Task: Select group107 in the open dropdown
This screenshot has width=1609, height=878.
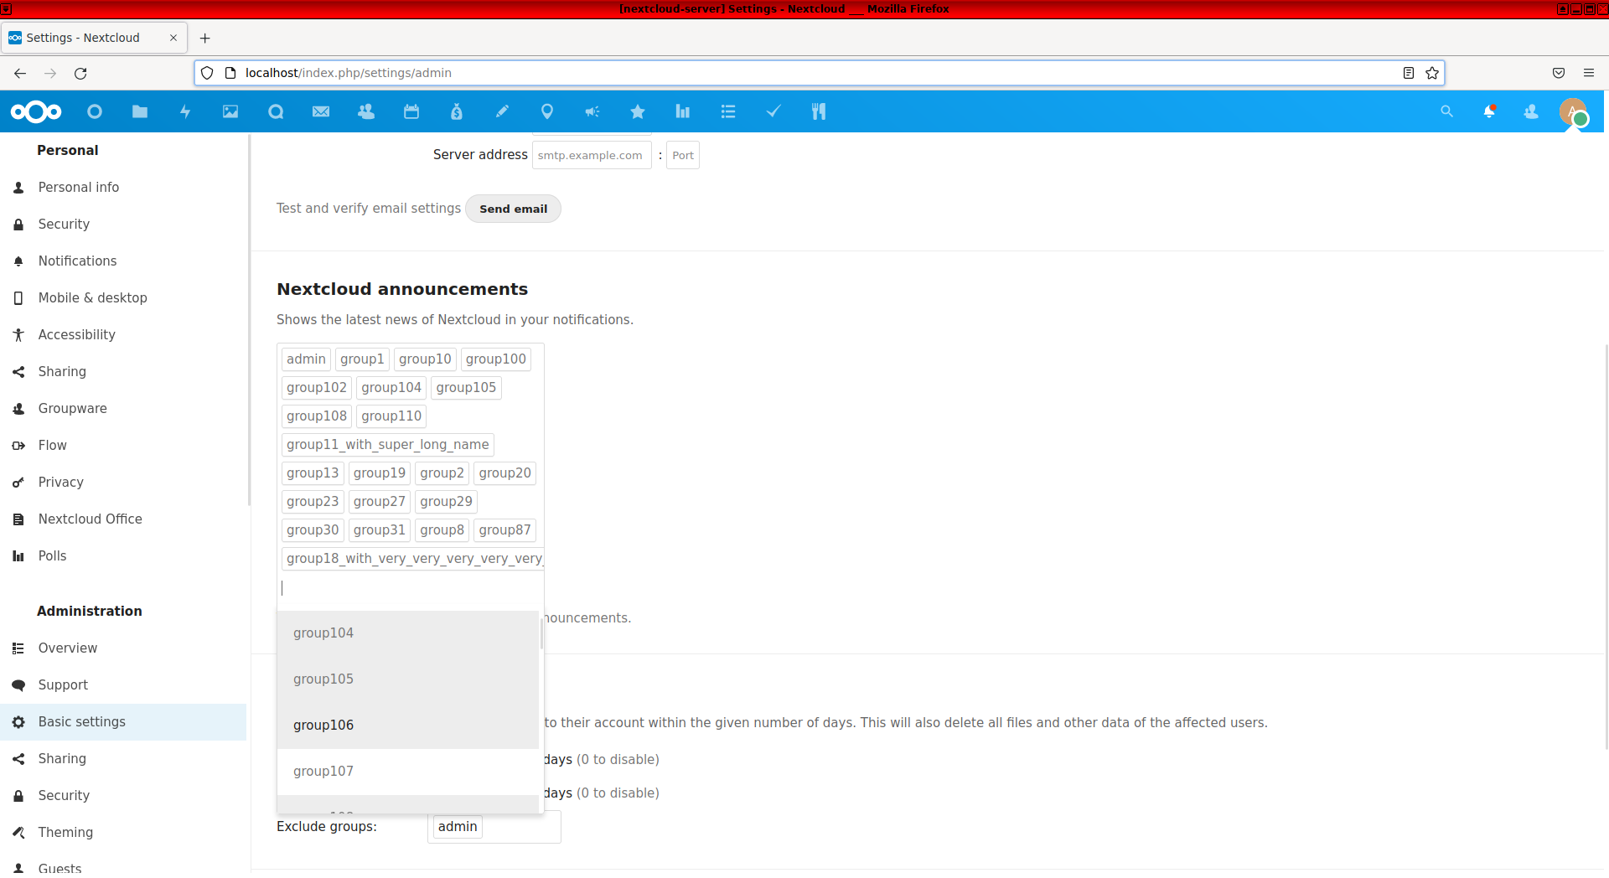Action: tap(323, 771)
